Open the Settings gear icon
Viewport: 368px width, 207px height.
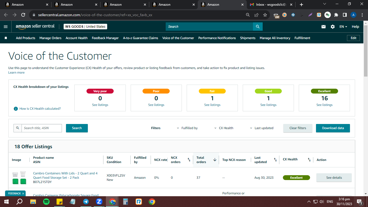tap(333, 26)
